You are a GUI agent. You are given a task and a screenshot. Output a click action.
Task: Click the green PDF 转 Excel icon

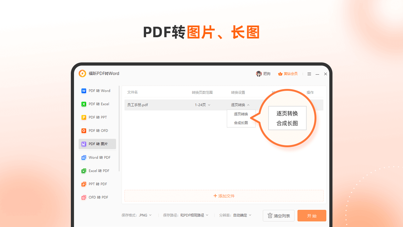click(x=84, y=104)
